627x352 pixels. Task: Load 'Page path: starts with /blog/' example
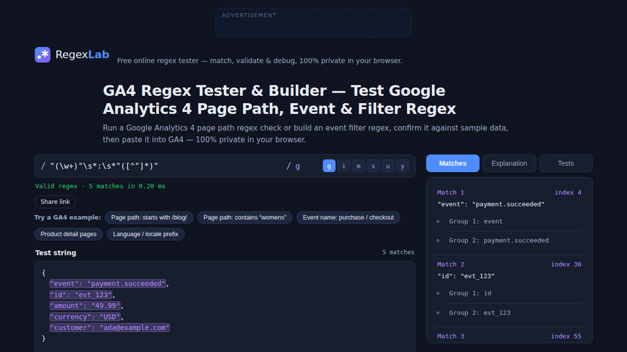[149, 218]
